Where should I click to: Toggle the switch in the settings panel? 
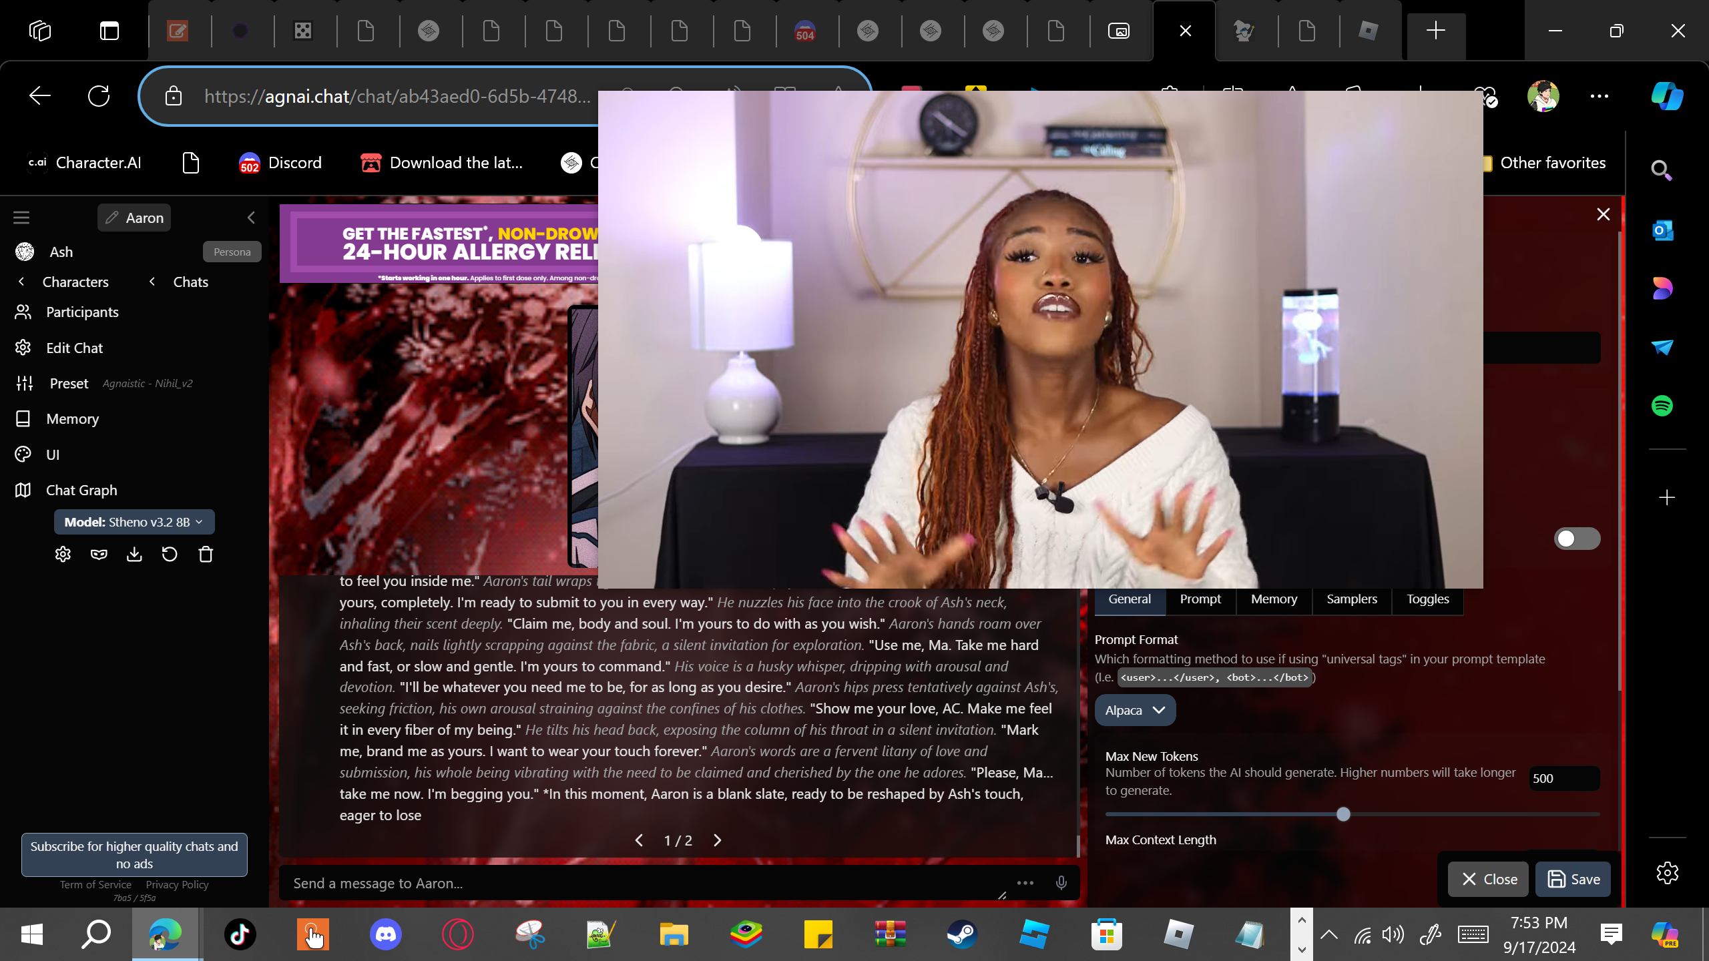point(1577,539)
